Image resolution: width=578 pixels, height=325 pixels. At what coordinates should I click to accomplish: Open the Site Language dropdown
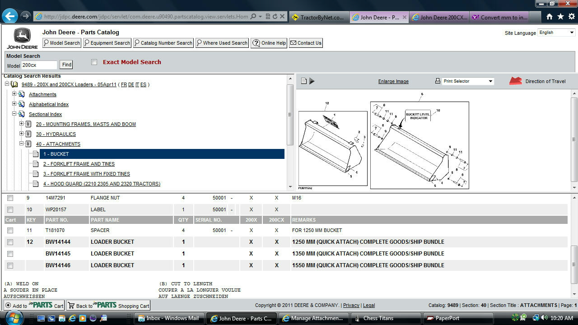pyautogui.click(x=557, y=32)
